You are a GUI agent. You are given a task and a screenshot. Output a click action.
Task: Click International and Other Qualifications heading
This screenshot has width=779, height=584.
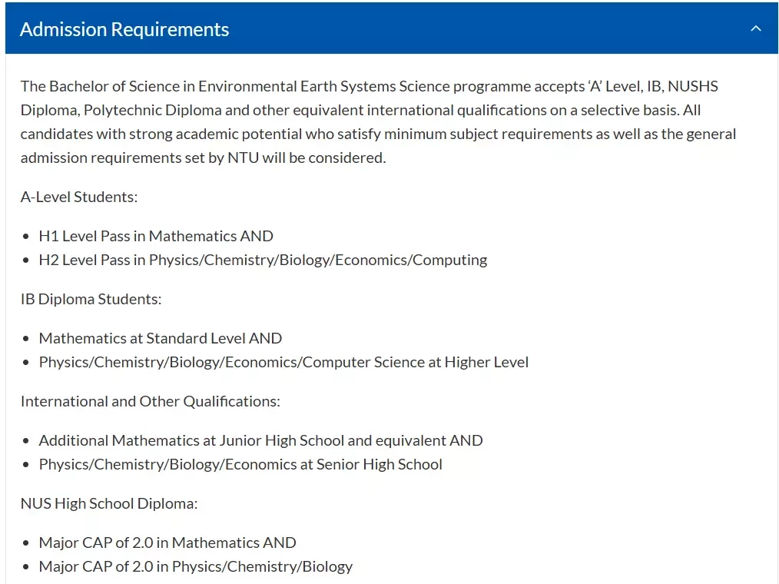(x=151, y=402)
